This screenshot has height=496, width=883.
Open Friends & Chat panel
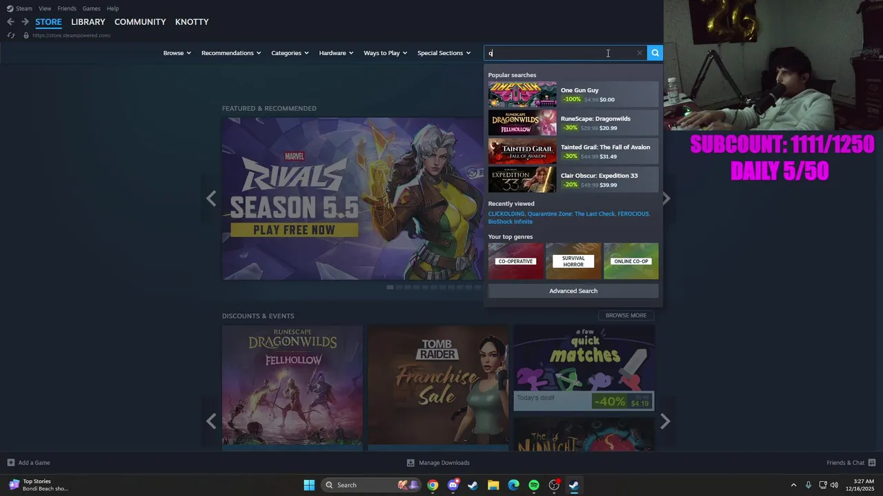tap(851, 463)
